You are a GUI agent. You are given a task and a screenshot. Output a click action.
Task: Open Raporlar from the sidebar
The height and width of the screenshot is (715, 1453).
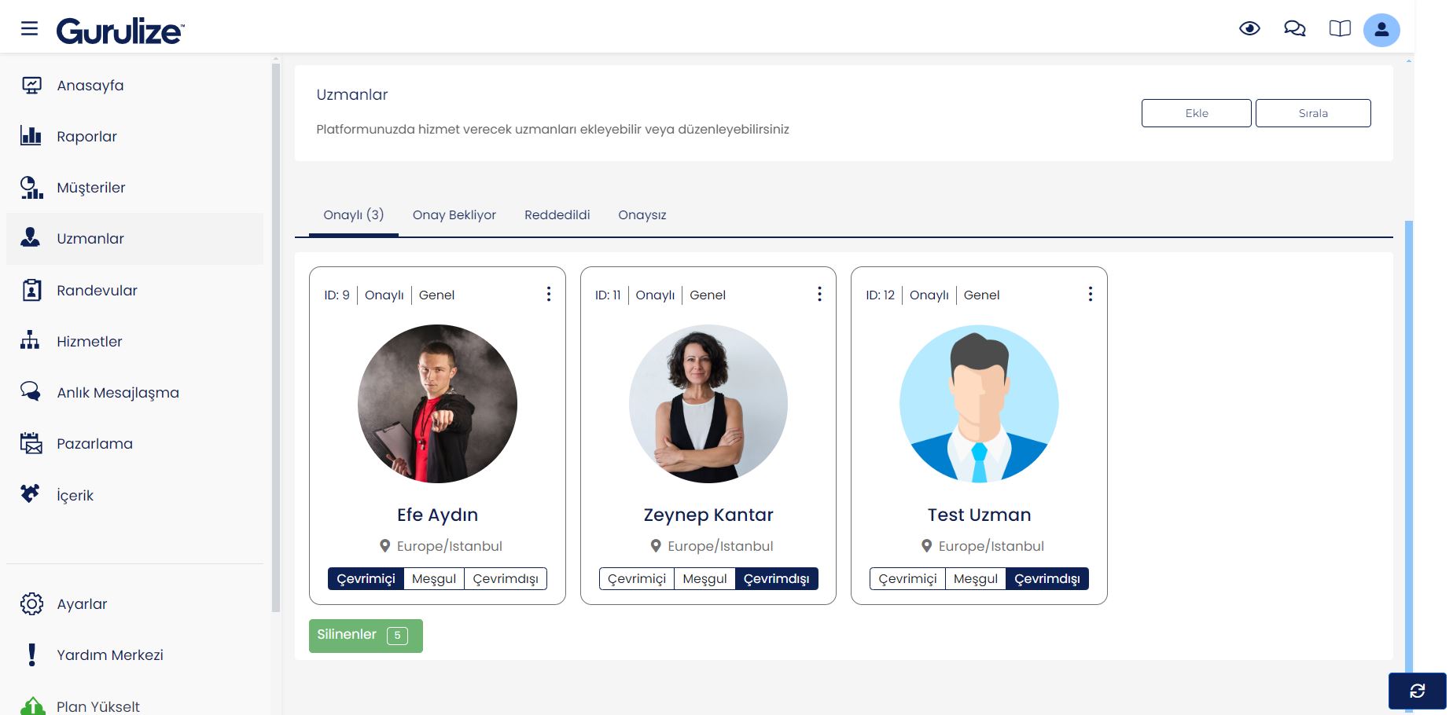click(86, 137)
